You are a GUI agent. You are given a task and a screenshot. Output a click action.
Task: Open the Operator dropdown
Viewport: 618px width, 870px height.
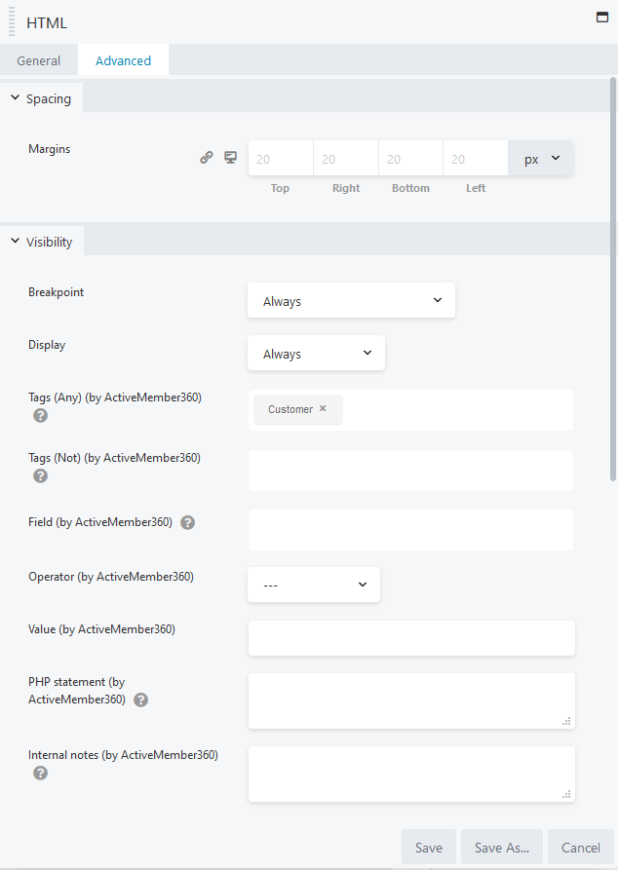pos(313,584)
